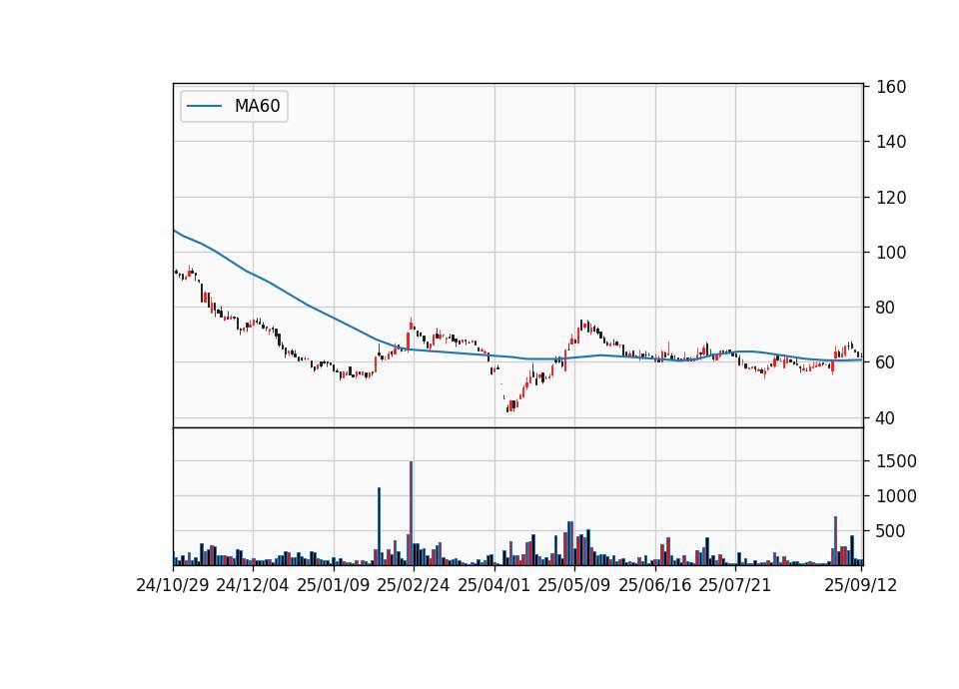Click the 80 price axis label
Image resolution: width=959 pixels, height=689 pixels.
(x=886, y=308)
